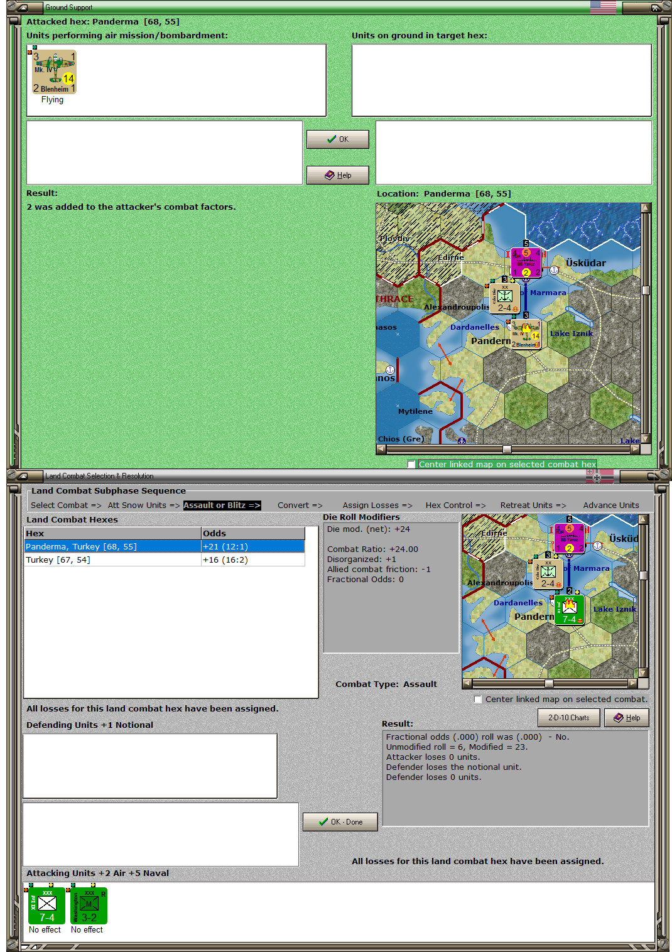Click the Hex column header
The height and width of the screenshot is (952, 672).
click(112, 534)
